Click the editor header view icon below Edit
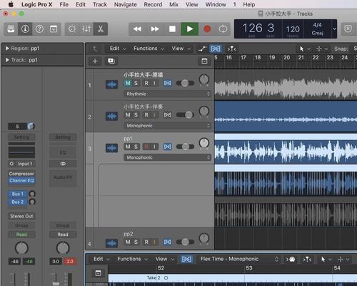Screen dimensions: 357x286 [x=98, y=273]
